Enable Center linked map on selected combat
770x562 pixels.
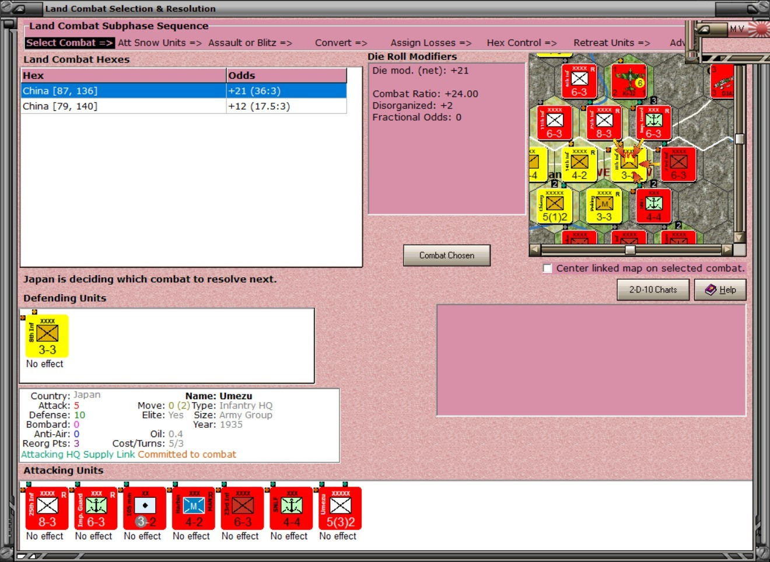(547, 268)
